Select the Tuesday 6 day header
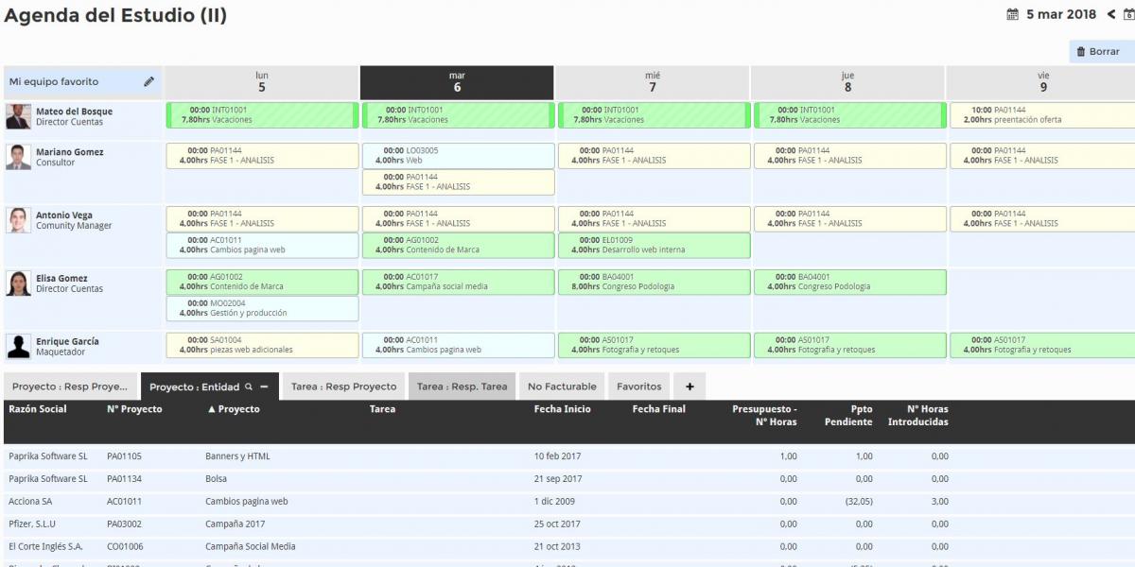Viewport: 1135px width, 567px height. coord(457,82)
